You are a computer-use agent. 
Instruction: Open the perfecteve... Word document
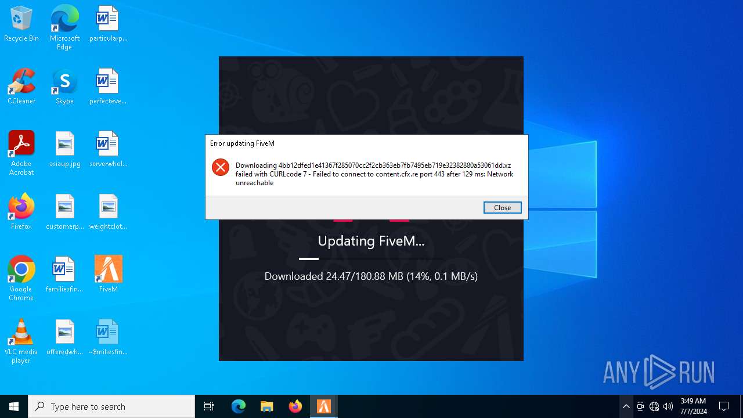108,87
